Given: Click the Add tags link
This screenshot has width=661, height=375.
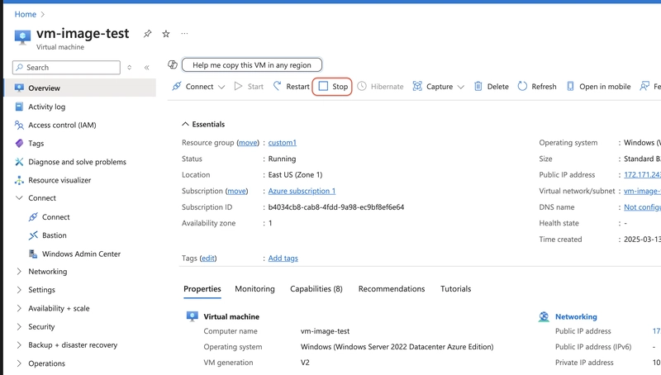Looking at the screenshot, I should point(283,259).
